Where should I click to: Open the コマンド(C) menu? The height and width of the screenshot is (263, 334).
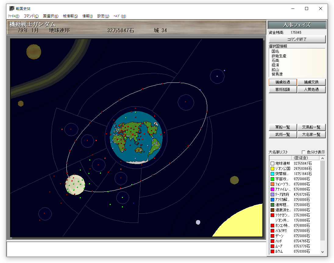coord(31,16)
